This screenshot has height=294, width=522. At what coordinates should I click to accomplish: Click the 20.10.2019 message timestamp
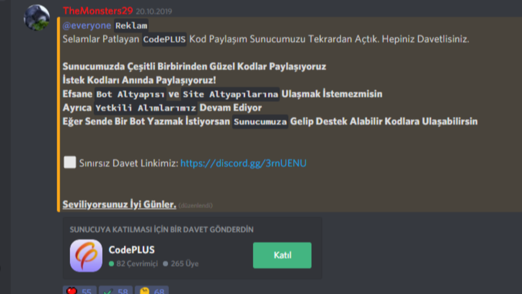click(x=154, y=12)
